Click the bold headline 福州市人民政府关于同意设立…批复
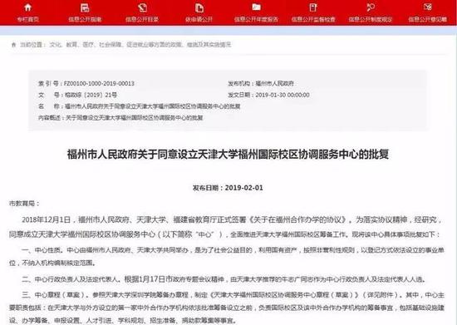Image resolution: width=457 pixels, height=325 pixels. point(228,154)
